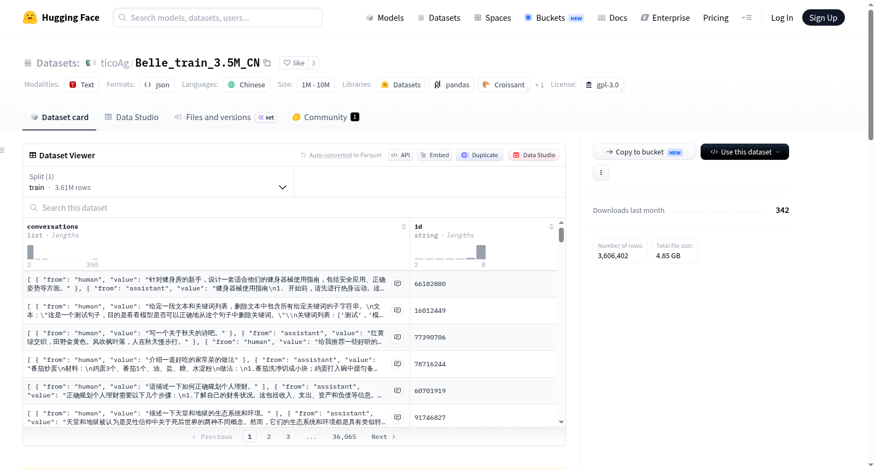Click the conversations lengths histogram bar
875x470 pixels.
pos(31,252)
